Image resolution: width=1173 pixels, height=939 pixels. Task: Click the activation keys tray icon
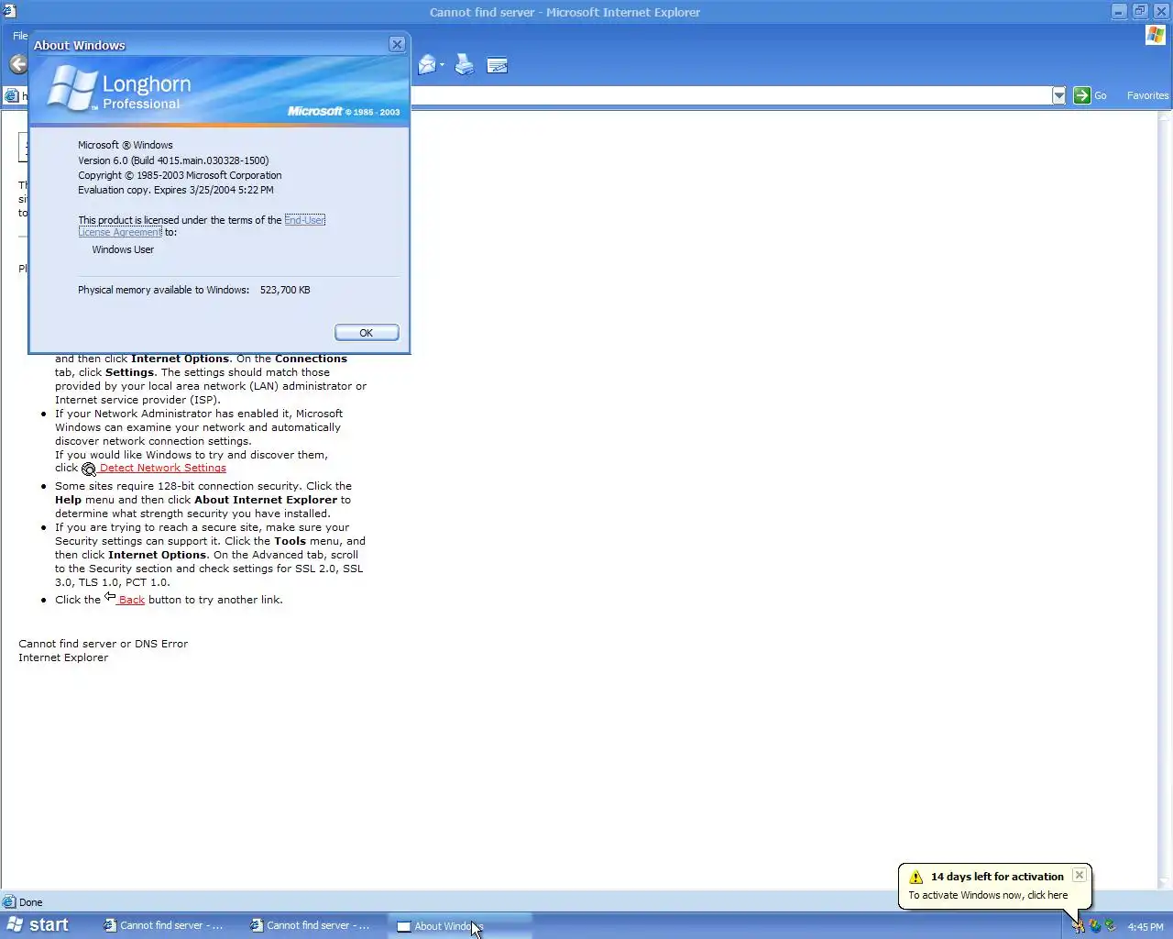point(1079,926)
